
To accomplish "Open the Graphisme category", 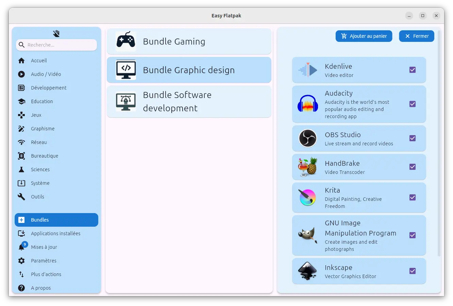I will coord(56,129).
